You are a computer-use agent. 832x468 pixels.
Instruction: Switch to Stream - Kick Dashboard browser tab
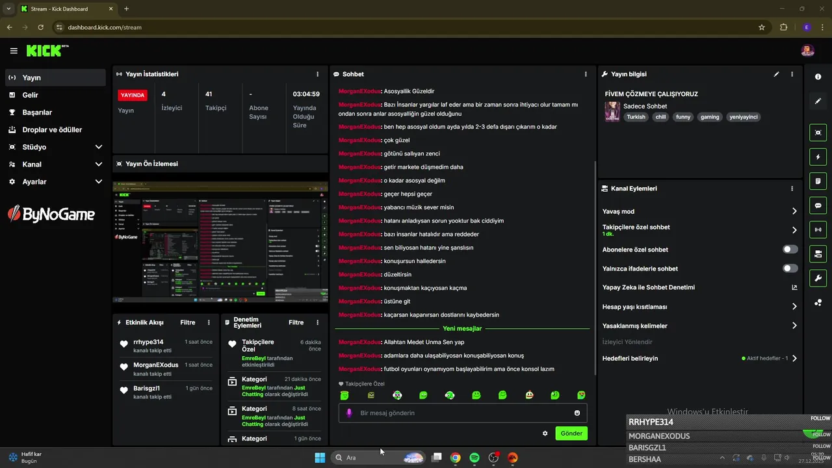66,9
